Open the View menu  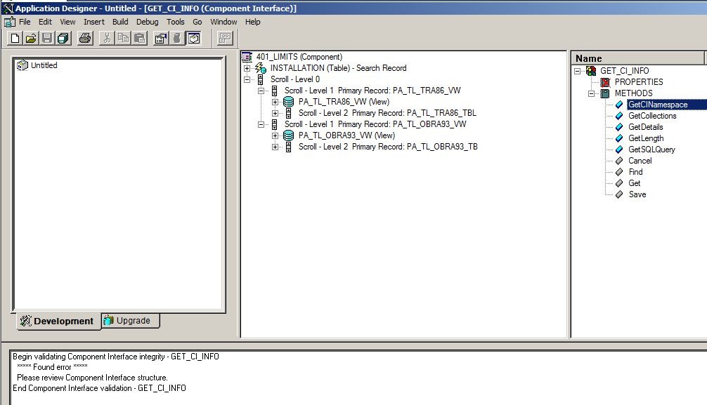pos(67,22)
